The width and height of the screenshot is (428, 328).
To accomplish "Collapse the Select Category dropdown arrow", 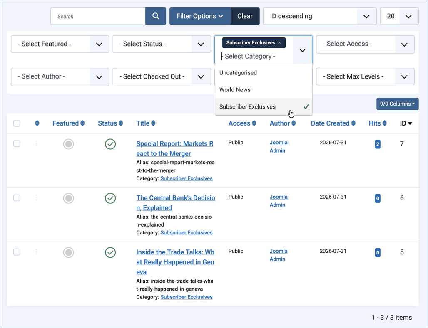I will [x=302, y=50].
